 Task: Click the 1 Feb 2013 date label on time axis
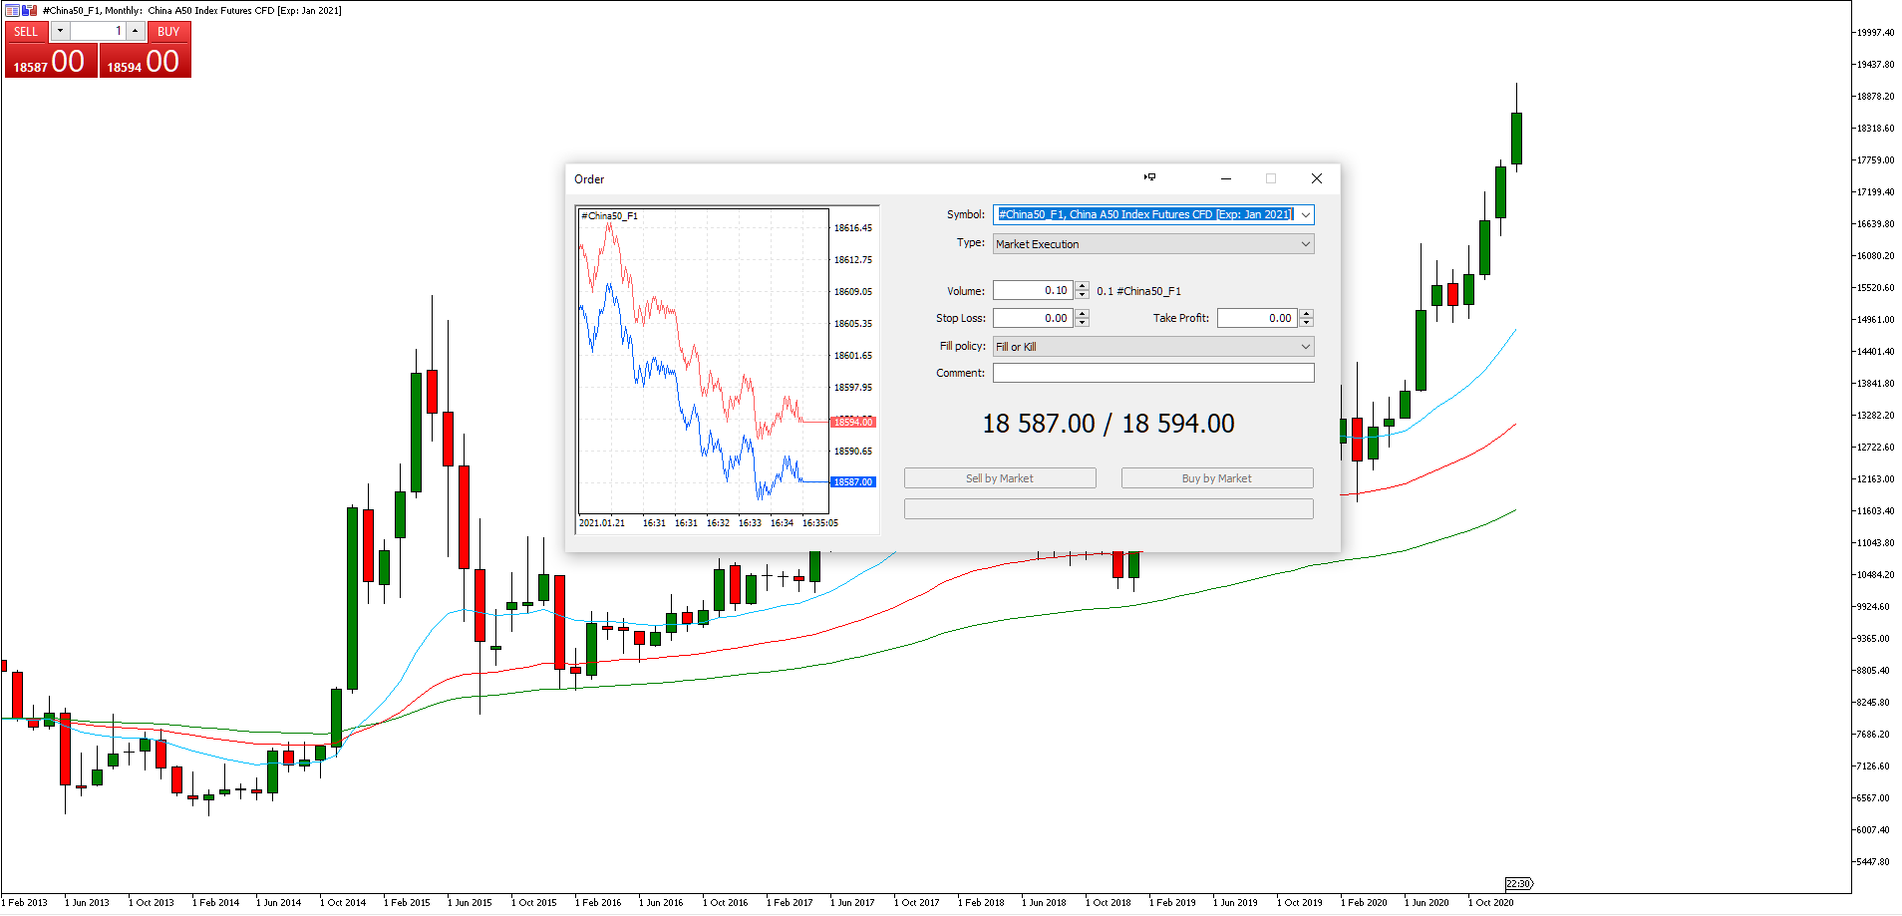point(25,903)
